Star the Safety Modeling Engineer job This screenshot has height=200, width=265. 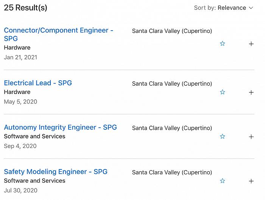coord(223,181)
